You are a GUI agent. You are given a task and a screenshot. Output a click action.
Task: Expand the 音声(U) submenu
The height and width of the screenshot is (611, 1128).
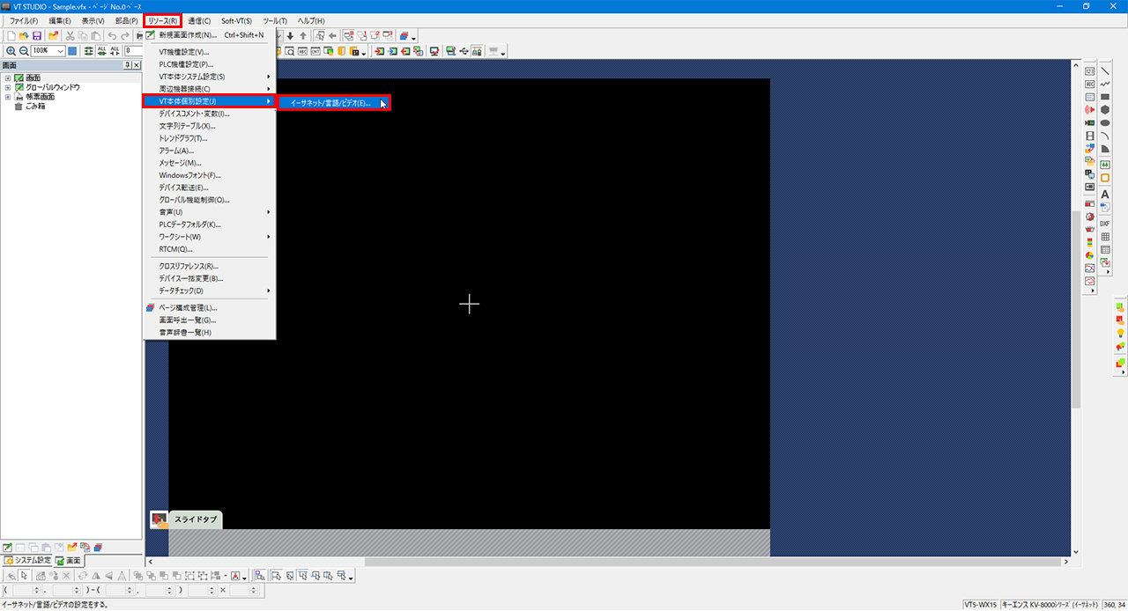[x=210, y=212]
